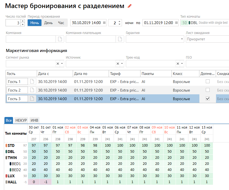229x190 pixels.
Task: Click the document icon in the Компания field
Action: click(60, 39)
